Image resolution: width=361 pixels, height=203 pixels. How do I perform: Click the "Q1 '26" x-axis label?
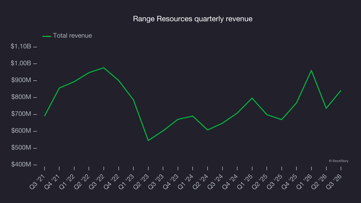coord(304,182)
